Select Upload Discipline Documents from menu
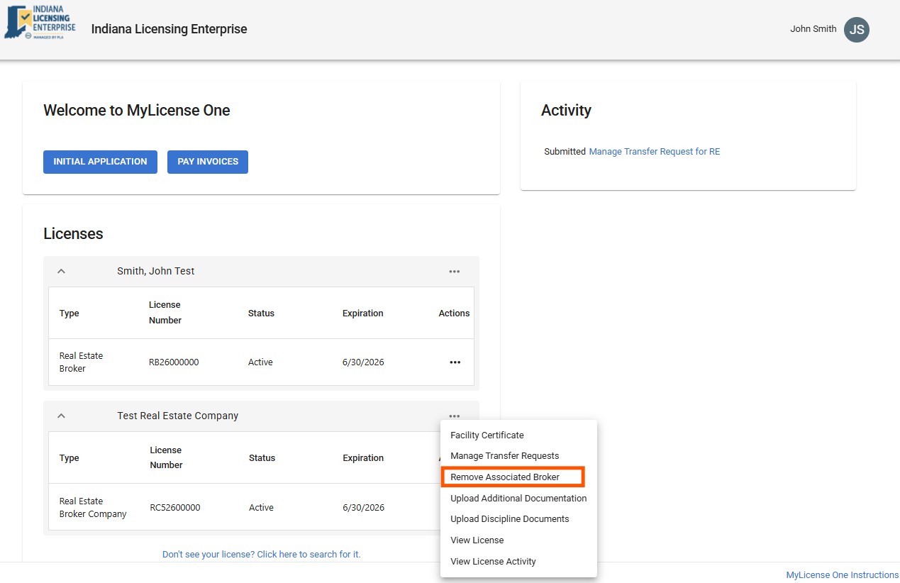 tap(509, 519)
